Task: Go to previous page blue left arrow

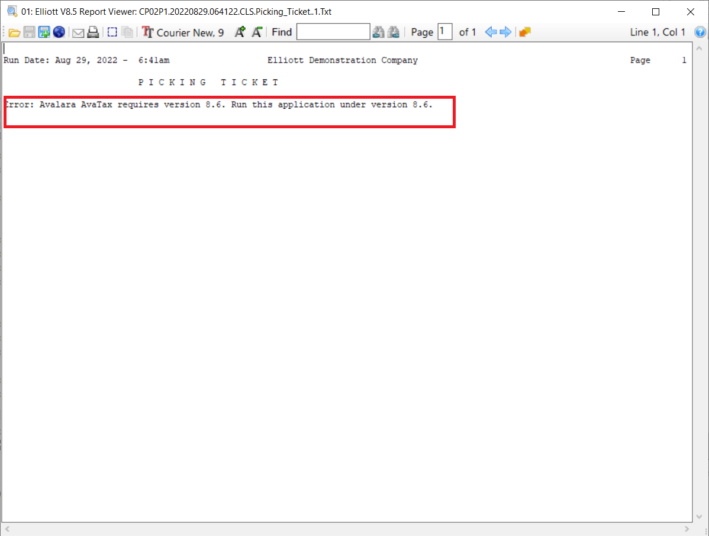Action: point(491,32)
